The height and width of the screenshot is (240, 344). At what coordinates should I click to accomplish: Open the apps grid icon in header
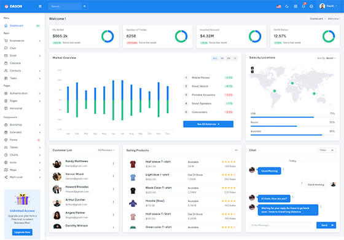coord(295,6)
